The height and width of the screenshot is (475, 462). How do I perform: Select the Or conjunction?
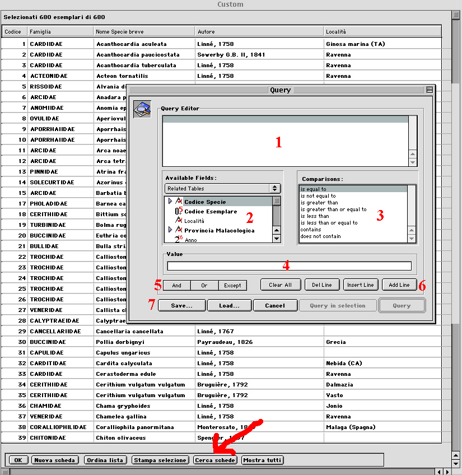click(x=204, y=285)
